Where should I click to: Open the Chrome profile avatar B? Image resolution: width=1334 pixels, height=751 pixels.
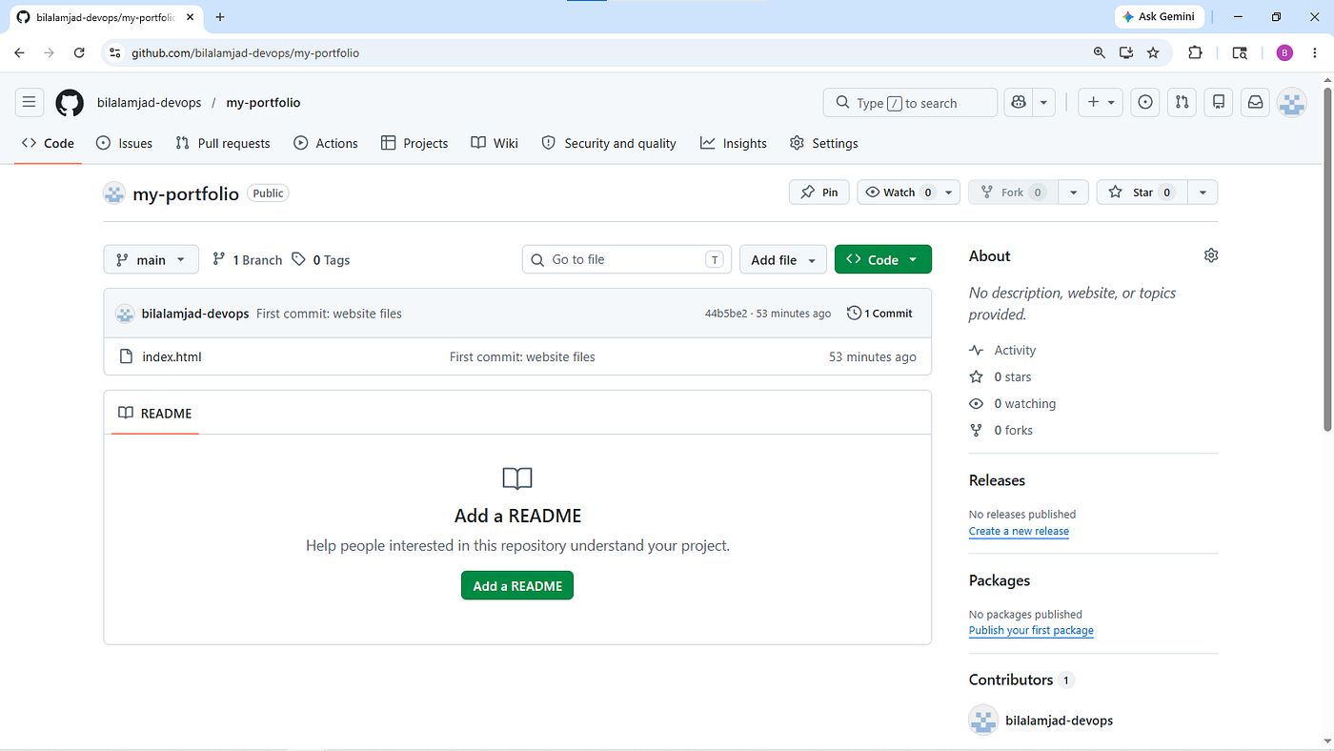pos(1284,52)
